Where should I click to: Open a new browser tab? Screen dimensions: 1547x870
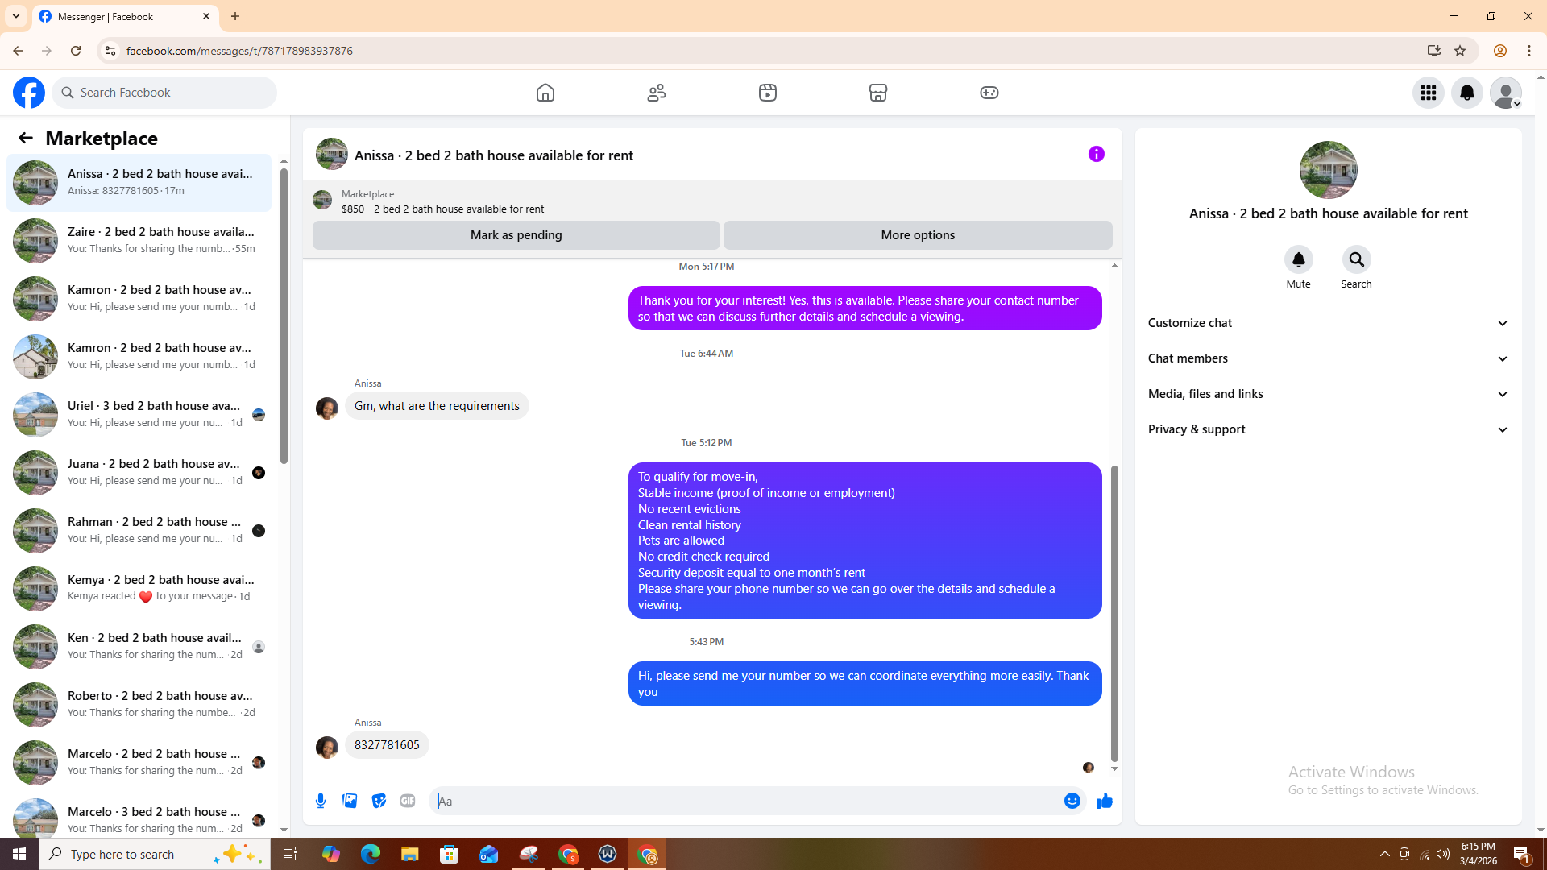click(x=235, y=16)
